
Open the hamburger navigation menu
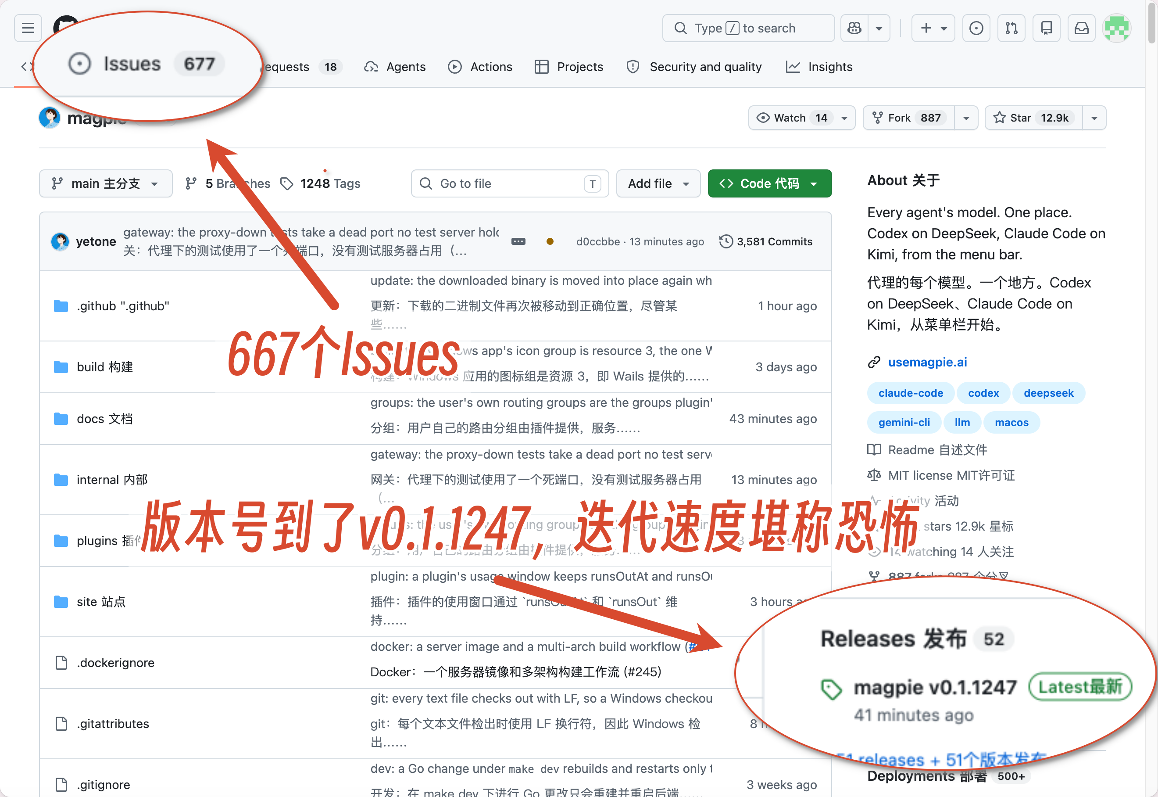[x=28, y=28]
